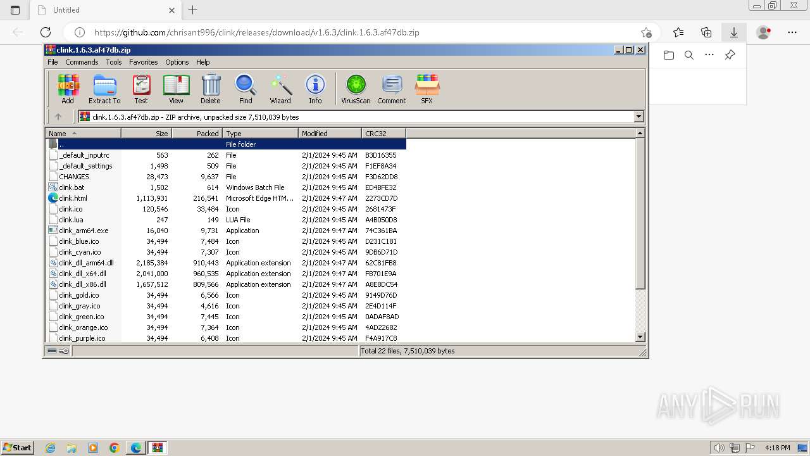The image size is (810, 456).
Task: Sort by Size column header
Action: click(146, 133)
